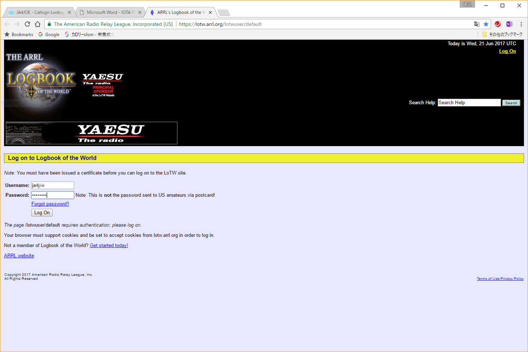
Task: Open the Google Translate page icon
Action: (x=477, y=24)
